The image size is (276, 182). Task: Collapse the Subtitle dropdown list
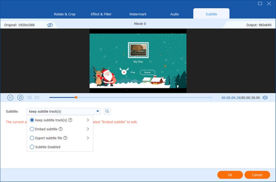pos(97,111)
